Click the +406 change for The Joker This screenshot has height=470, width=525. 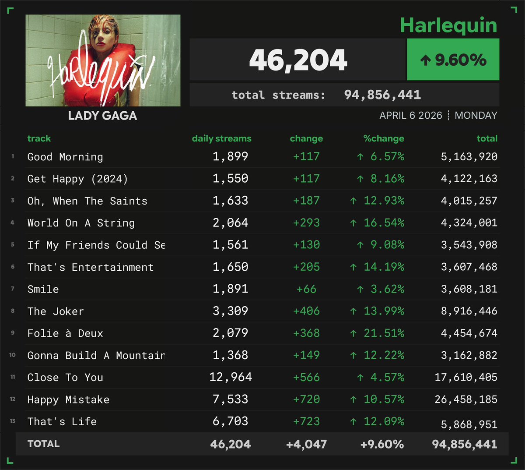point(306,311)
